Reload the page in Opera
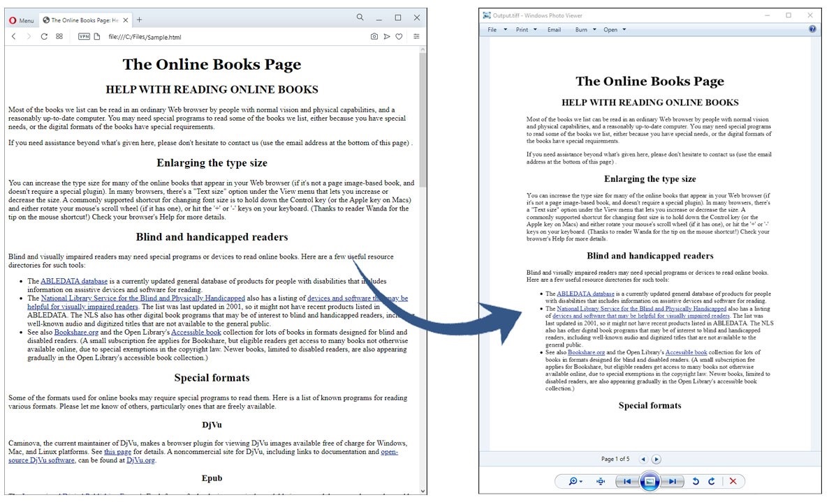Screen dimensions: 829x502 pyautogui.click(x=44, y=36)
